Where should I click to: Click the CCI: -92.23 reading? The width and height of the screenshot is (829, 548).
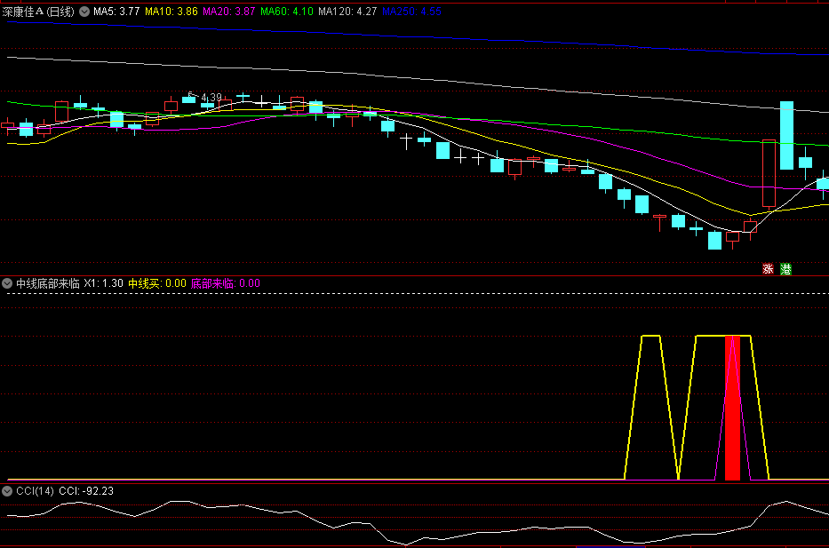86,491
